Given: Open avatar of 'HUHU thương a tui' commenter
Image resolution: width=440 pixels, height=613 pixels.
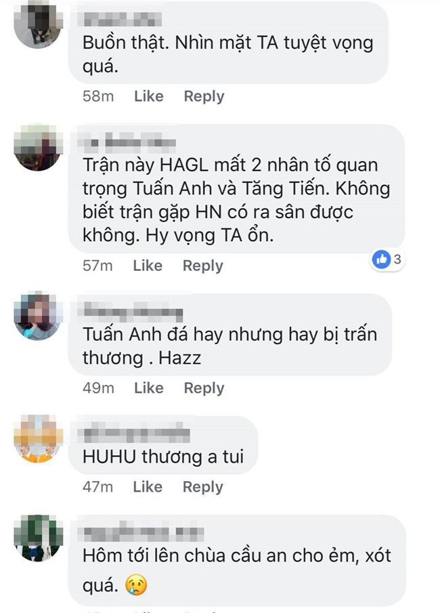Looking at the screenshot, I should click(x=39, y=439).
